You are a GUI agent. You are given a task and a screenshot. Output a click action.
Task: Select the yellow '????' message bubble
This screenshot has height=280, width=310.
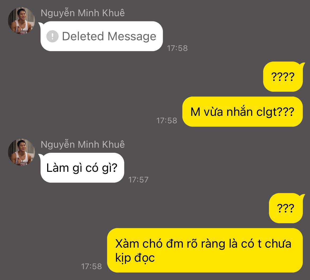click(283, 77)
